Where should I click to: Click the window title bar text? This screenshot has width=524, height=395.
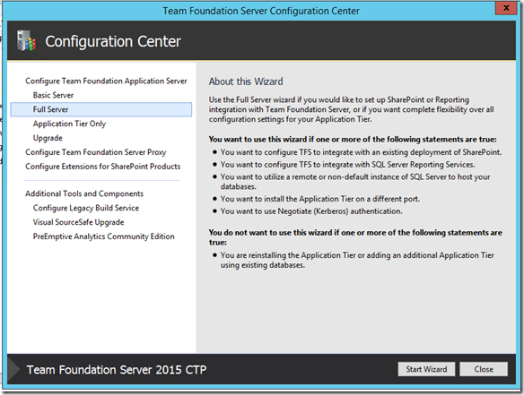(x=261, y=11)
